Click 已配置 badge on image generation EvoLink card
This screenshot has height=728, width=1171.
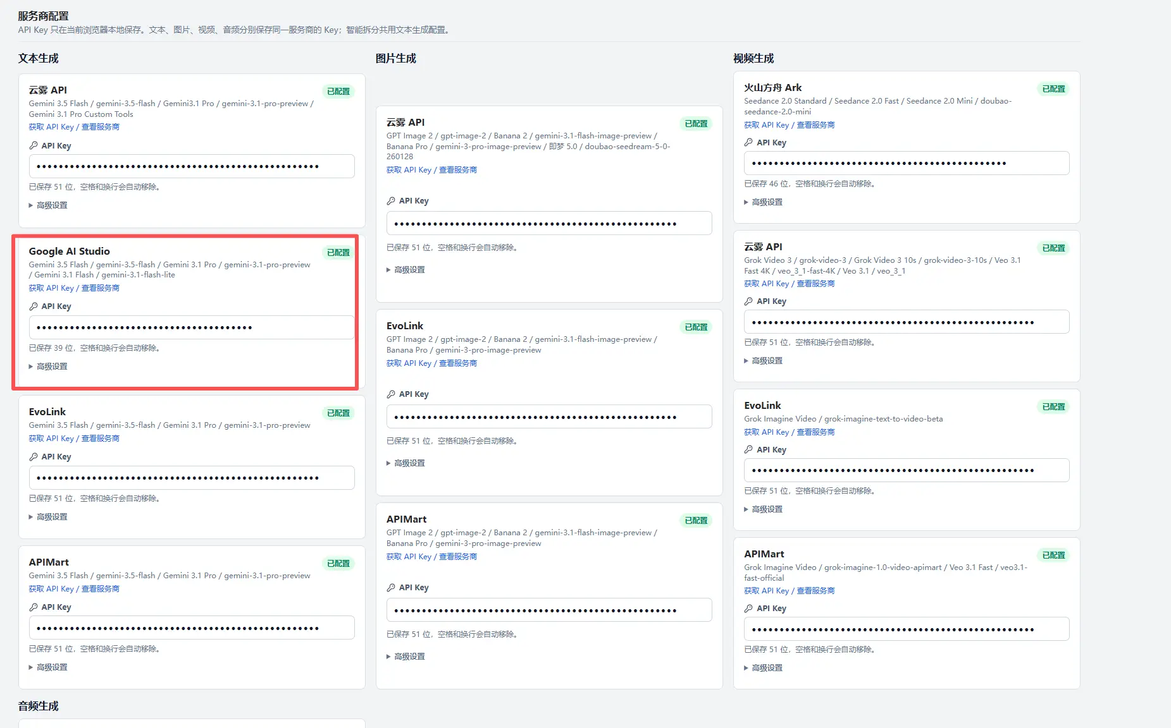point(696,327)
